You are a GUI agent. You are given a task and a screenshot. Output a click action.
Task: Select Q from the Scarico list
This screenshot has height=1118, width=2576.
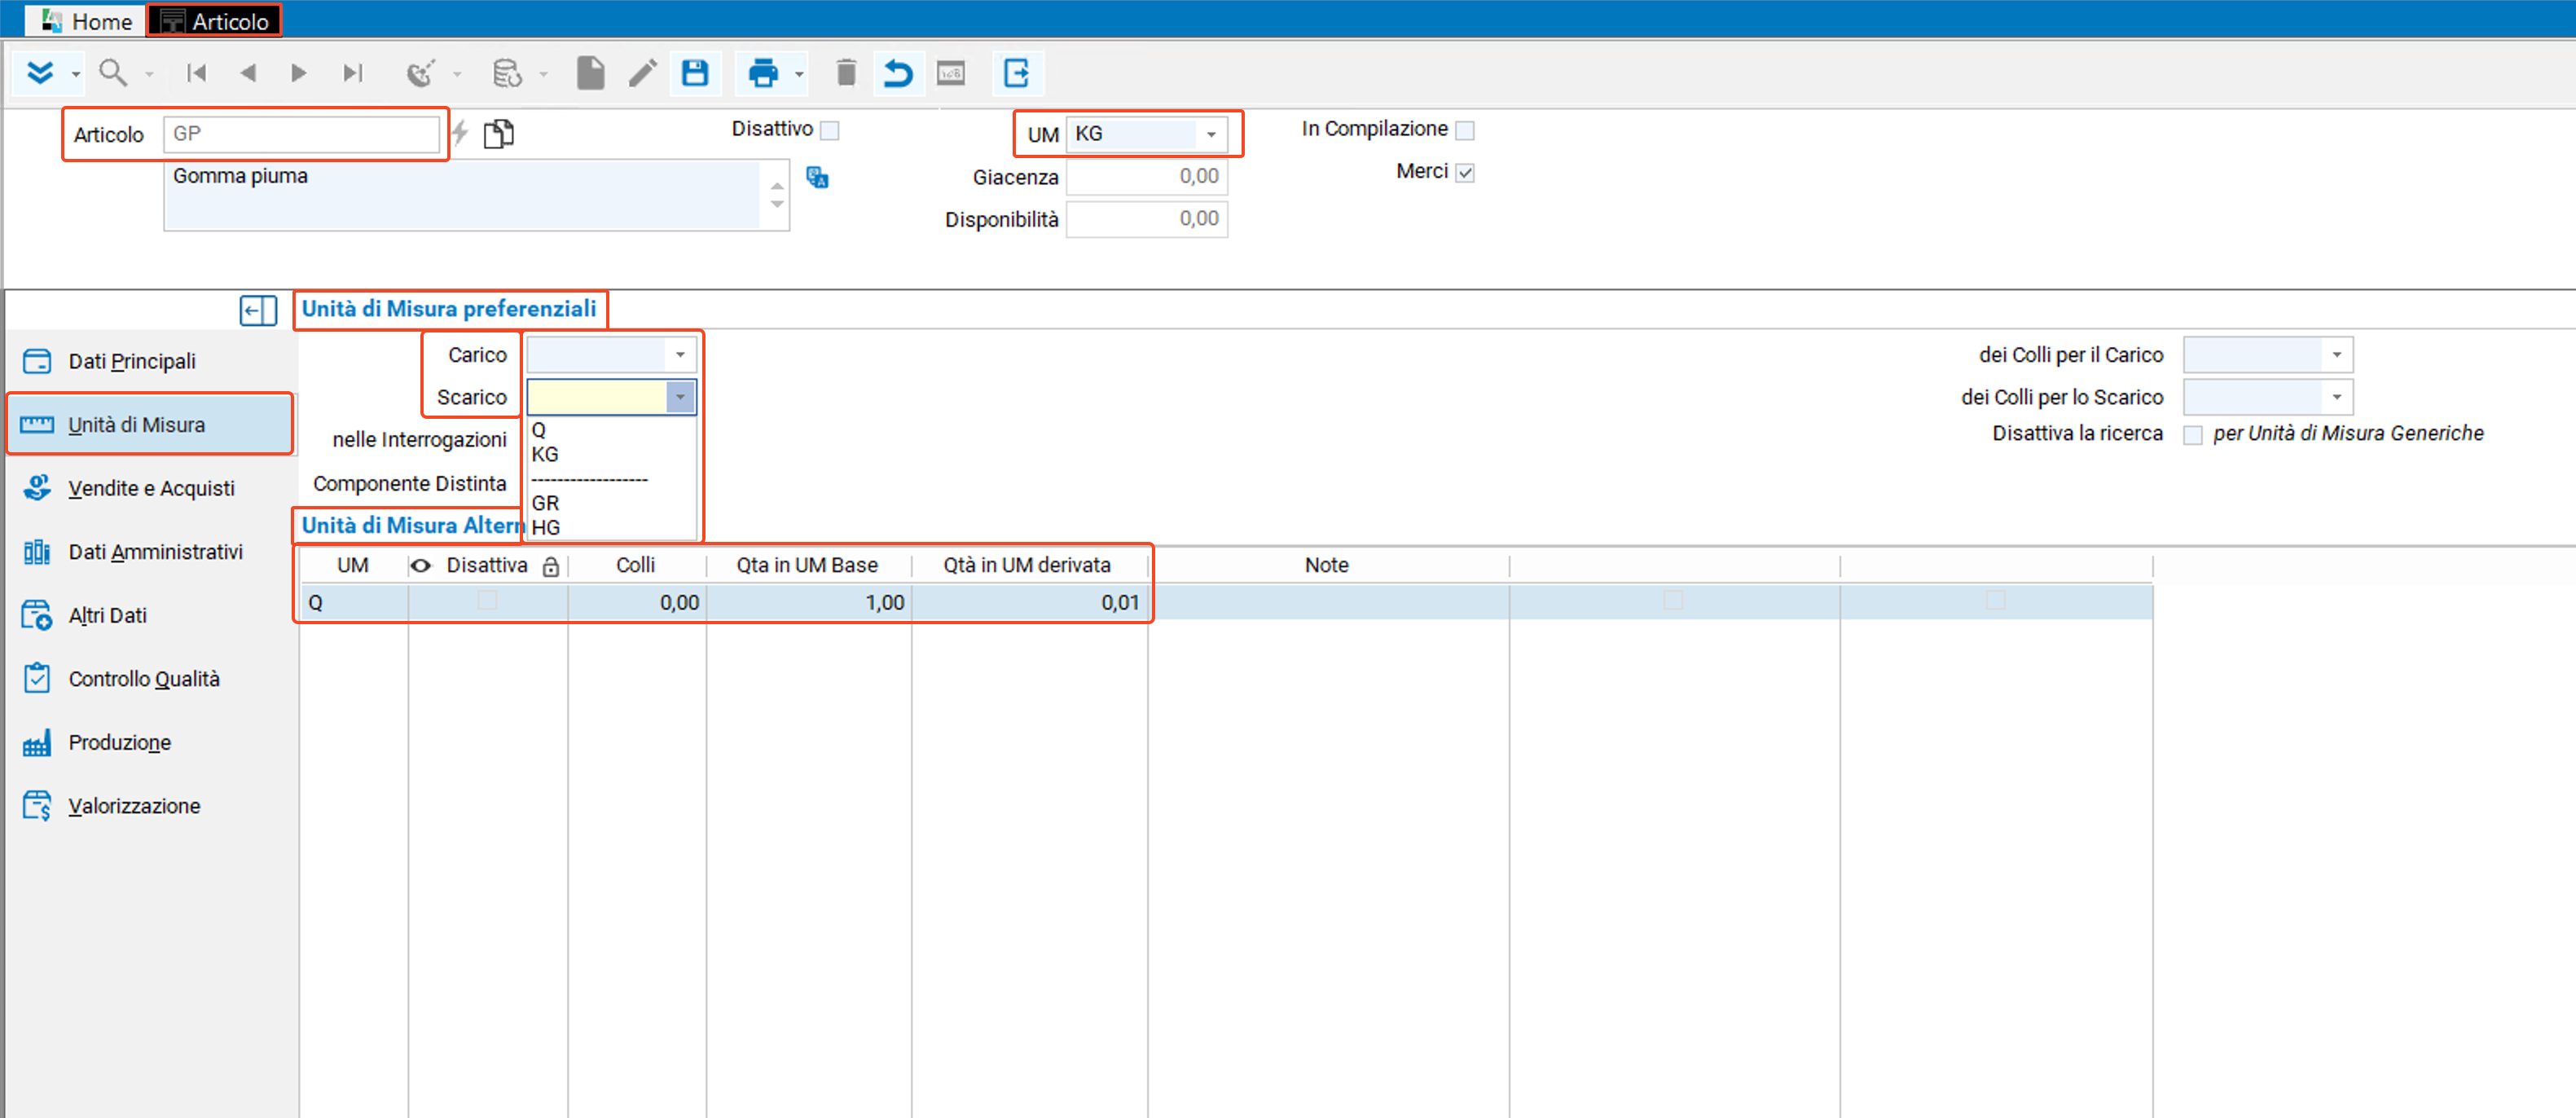pos(611,430)
